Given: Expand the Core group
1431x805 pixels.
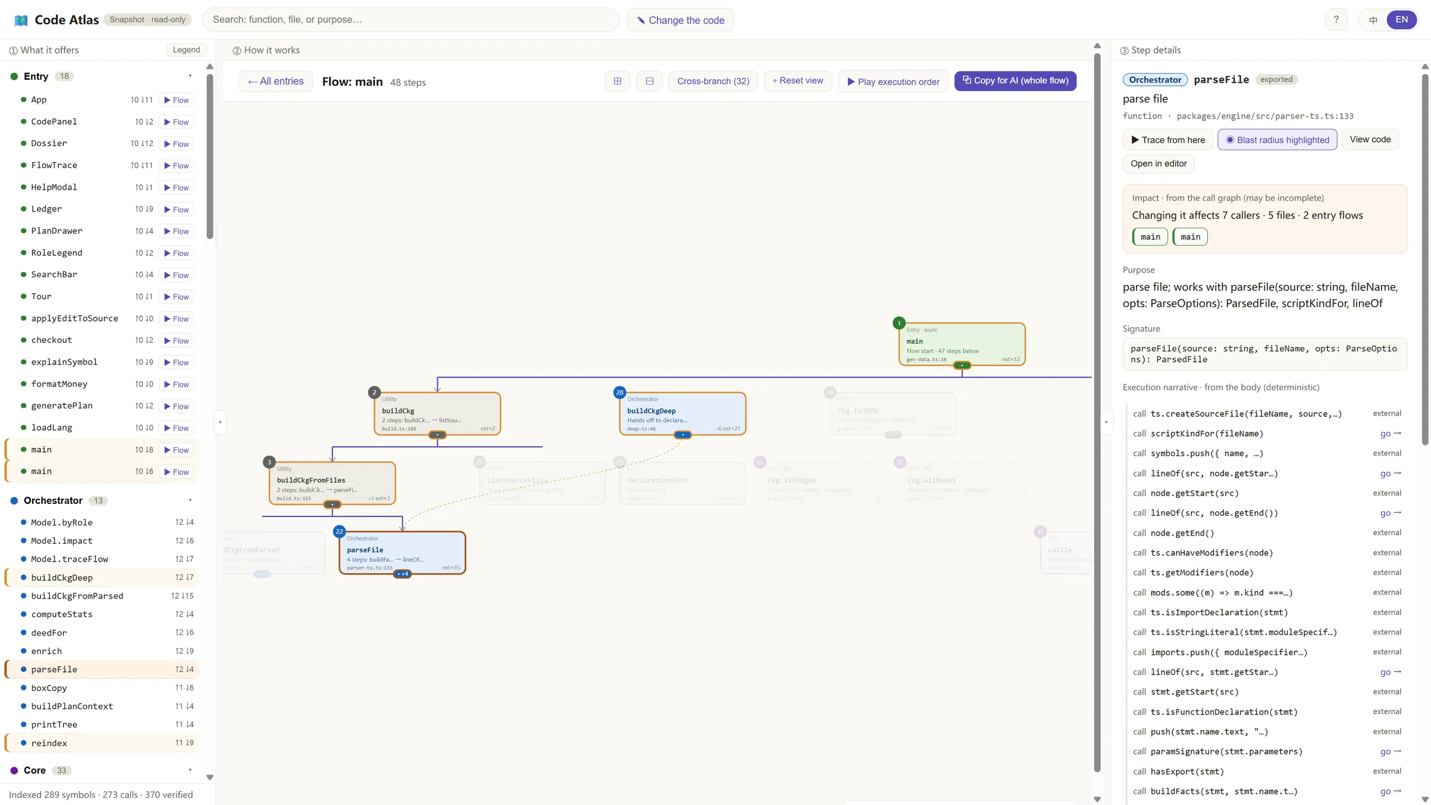Looking at the screenshot, I should (190, 770).
